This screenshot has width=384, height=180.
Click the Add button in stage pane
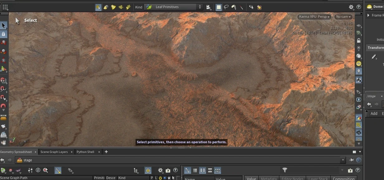(374, 114)
